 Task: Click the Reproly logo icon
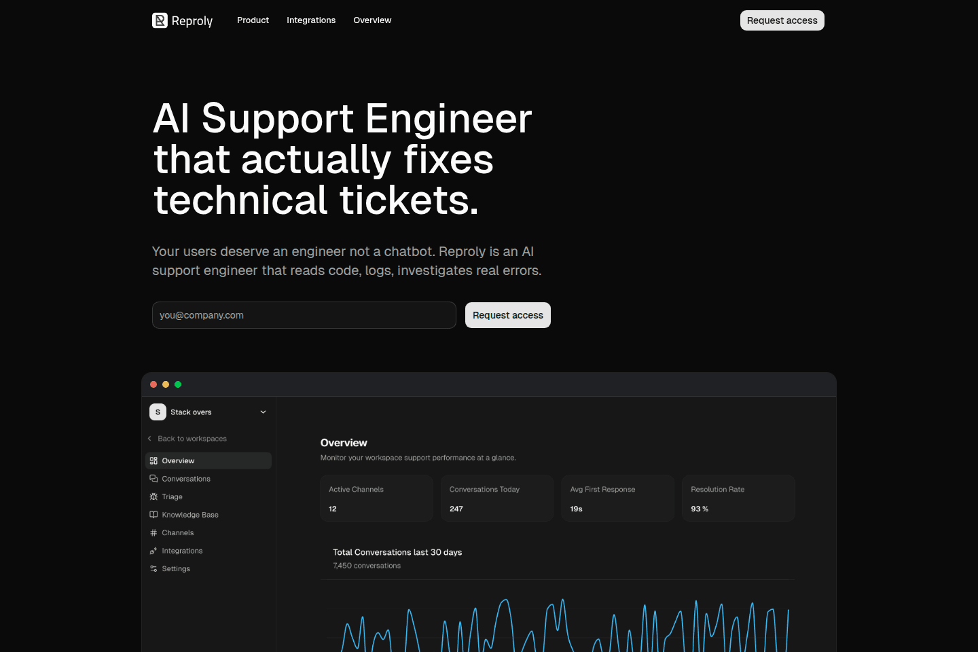[x=160, y=20]
